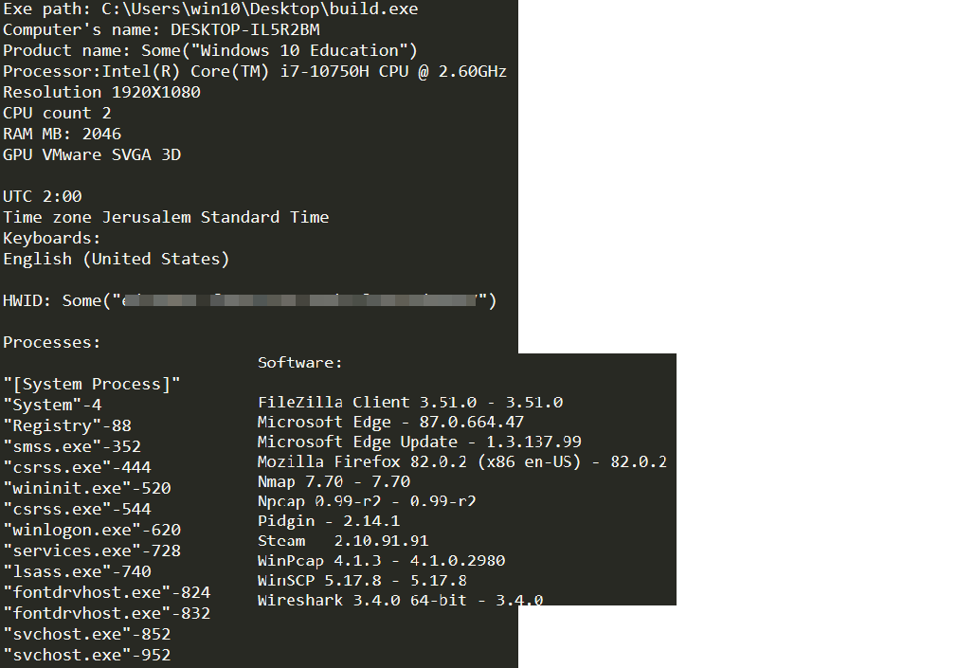The image size is (957, 668).
Task: Click the Wireshark 3.4.0 64-bit entry
Action: point(401,601)
